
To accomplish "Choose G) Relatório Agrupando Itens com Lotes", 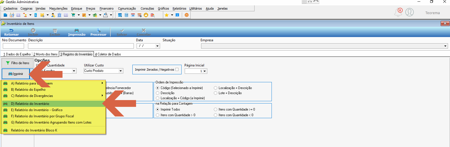I will click(x=54, y=122).
